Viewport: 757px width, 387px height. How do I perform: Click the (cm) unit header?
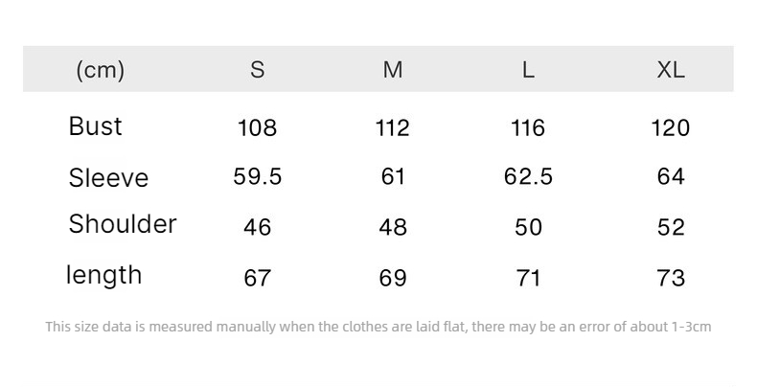101,70
